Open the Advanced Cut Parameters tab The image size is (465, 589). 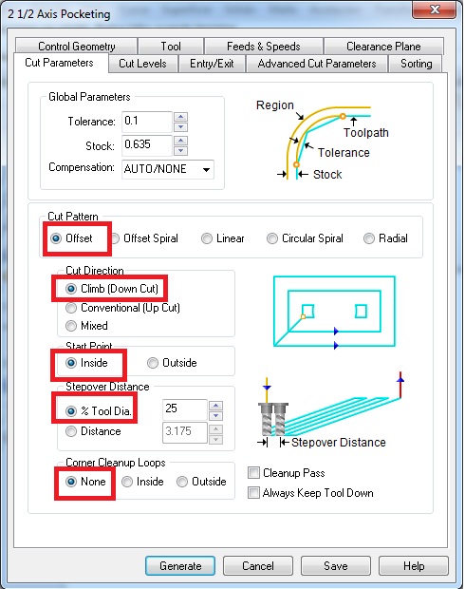tap(317, 64)
